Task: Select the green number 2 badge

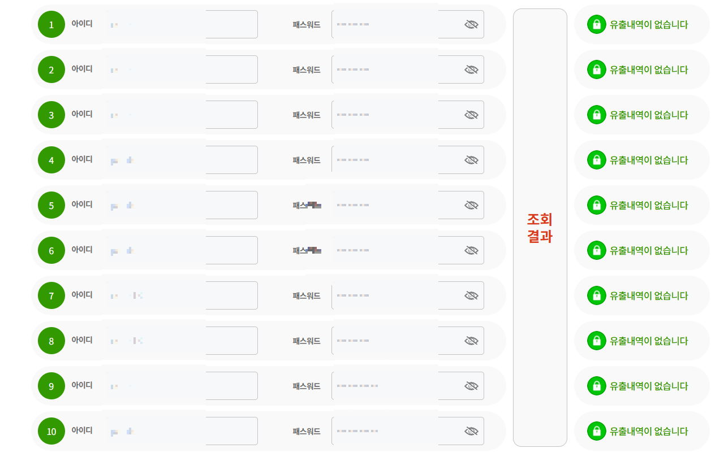Action: [51, 69]
